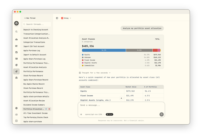Screen dimensions: 202x134
Task: Open the wallet accounts icon in left rail
Action: pyautogui.click(x=16, y=52)
